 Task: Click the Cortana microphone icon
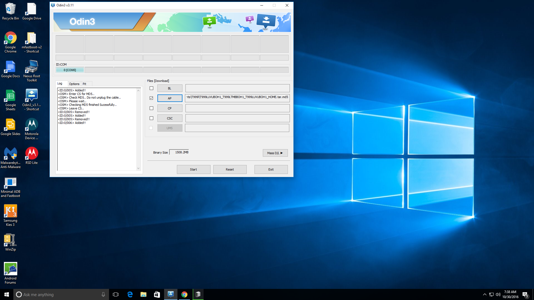(103, 294)
